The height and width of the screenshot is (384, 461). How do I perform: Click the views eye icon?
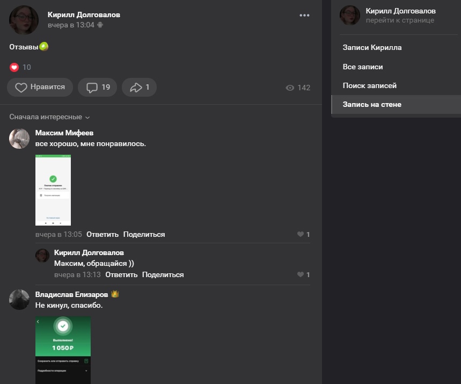click(290, 88)
